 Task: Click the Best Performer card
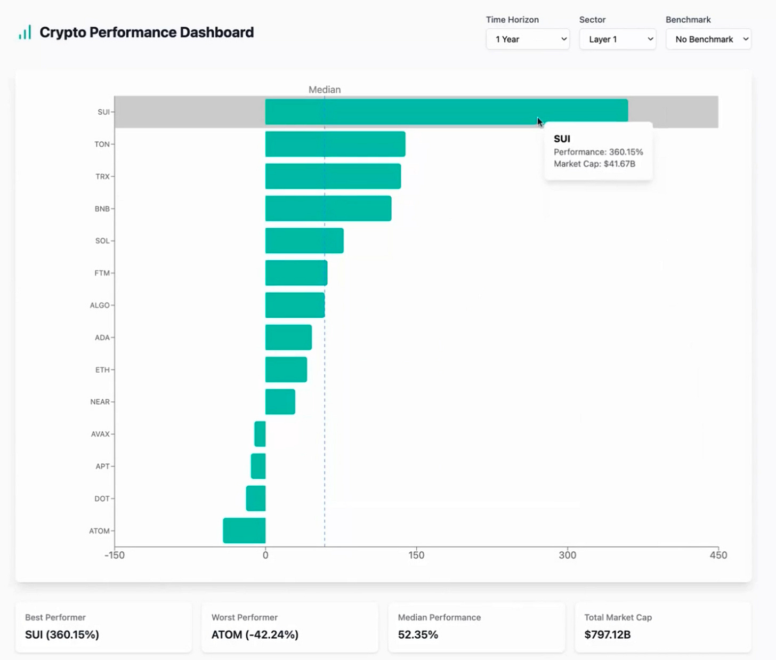tap(103, 627)
